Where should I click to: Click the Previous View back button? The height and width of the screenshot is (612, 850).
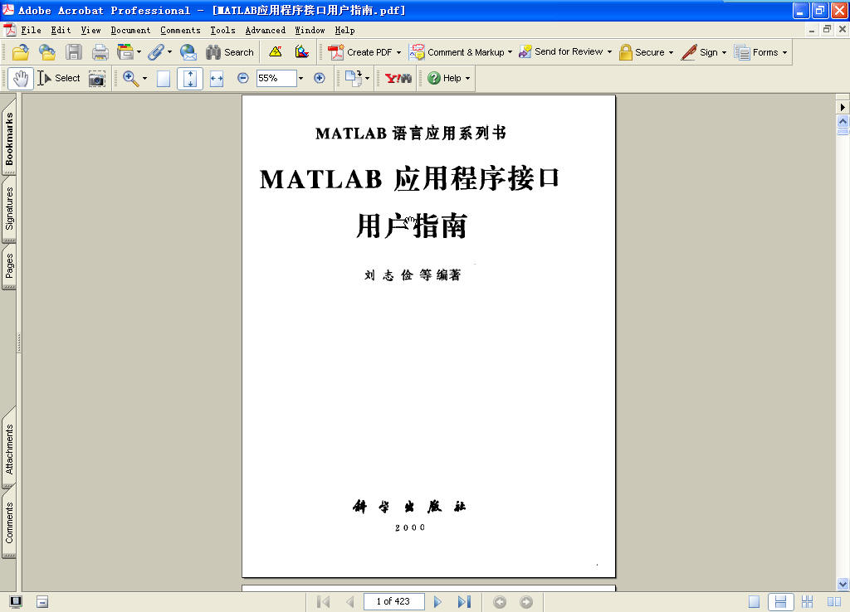500,602
